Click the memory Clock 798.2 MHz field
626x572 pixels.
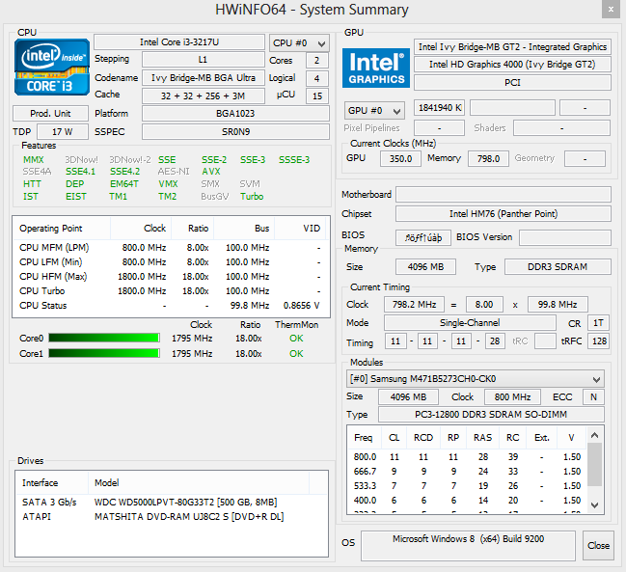[414, 305]
